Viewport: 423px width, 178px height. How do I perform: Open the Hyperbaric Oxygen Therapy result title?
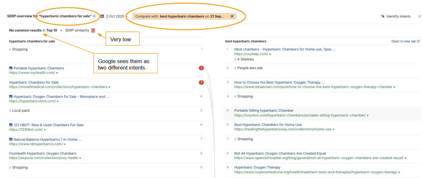coord(257,167)
